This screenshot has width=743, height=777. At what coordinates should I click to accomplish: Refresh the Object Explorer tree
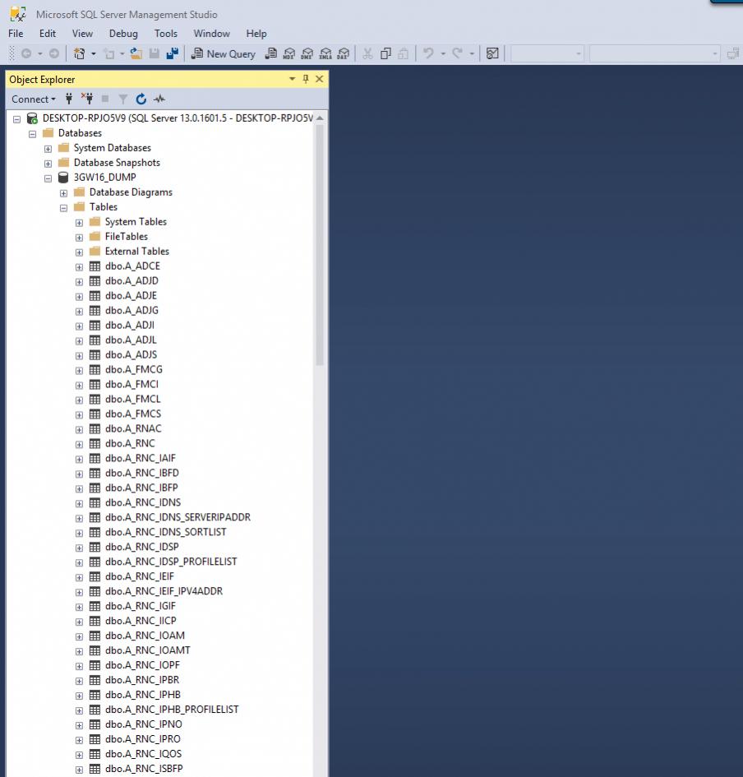point(141,99)
